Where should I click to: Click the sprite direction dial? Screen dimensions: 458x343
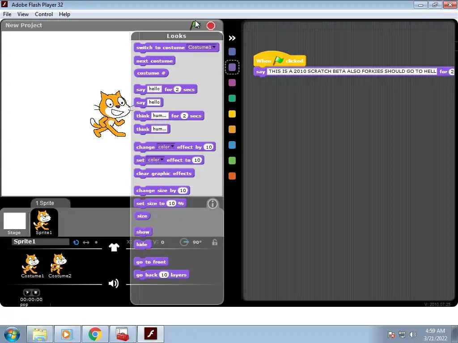(x=184, y=242)
